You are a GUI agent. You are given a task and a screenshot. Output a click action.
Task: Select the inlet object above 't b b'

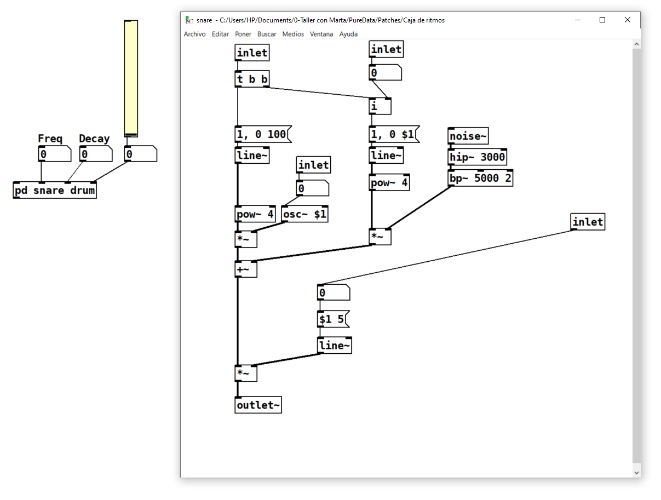click(252, 53)
